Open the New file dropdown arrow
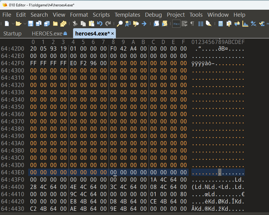 pyautogui.click(x=13, y=24)
